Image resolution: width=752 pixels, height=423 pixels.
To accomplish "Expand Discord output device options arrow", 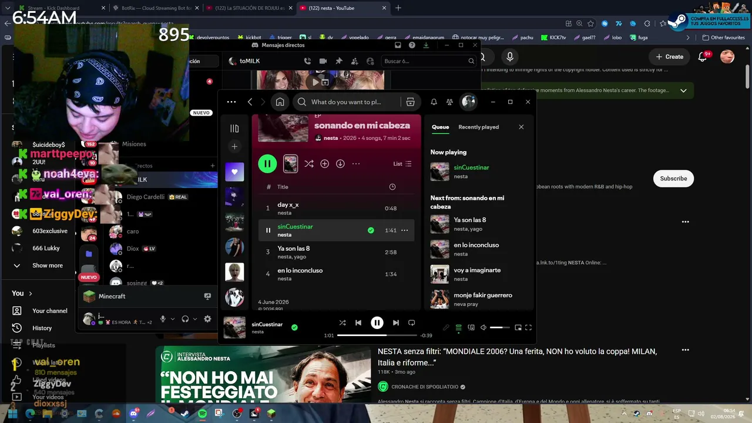I will (195, 319).
